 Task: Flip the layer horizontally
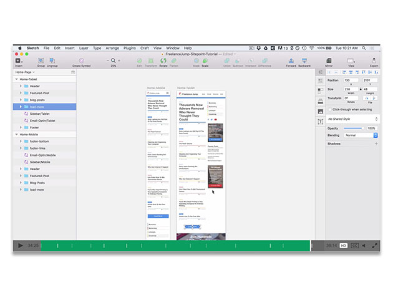[367, 99]
